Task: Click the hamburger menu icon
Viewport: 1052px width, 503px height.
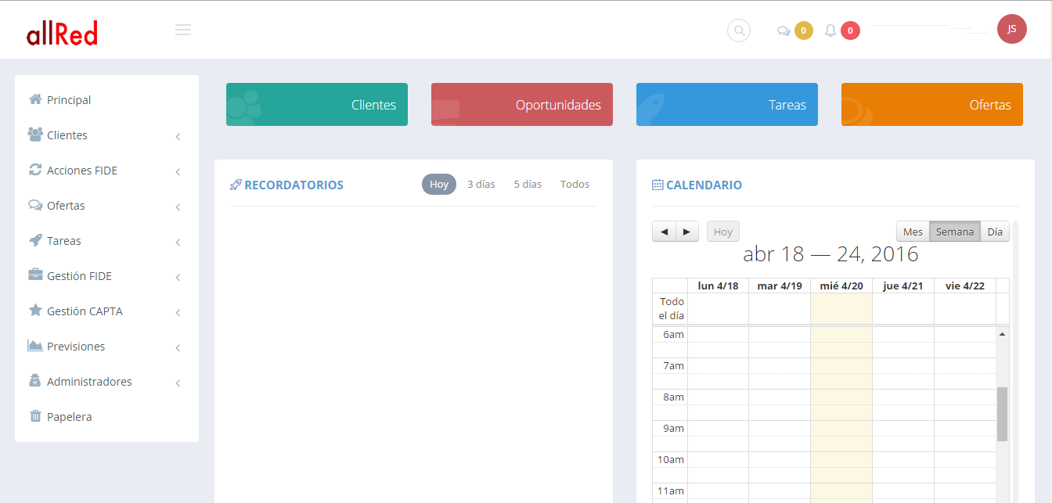Action: pyautogui.click(x=183, y=31)
